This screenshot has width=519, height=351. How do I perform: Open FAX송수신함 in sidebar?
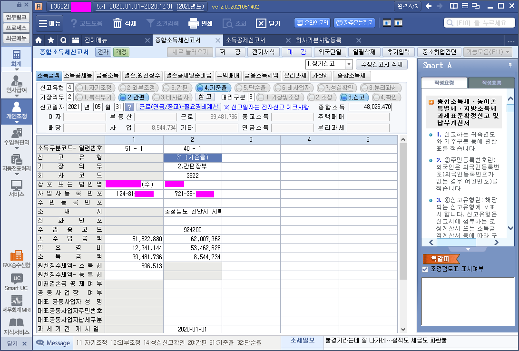click(x=17, y=259)
